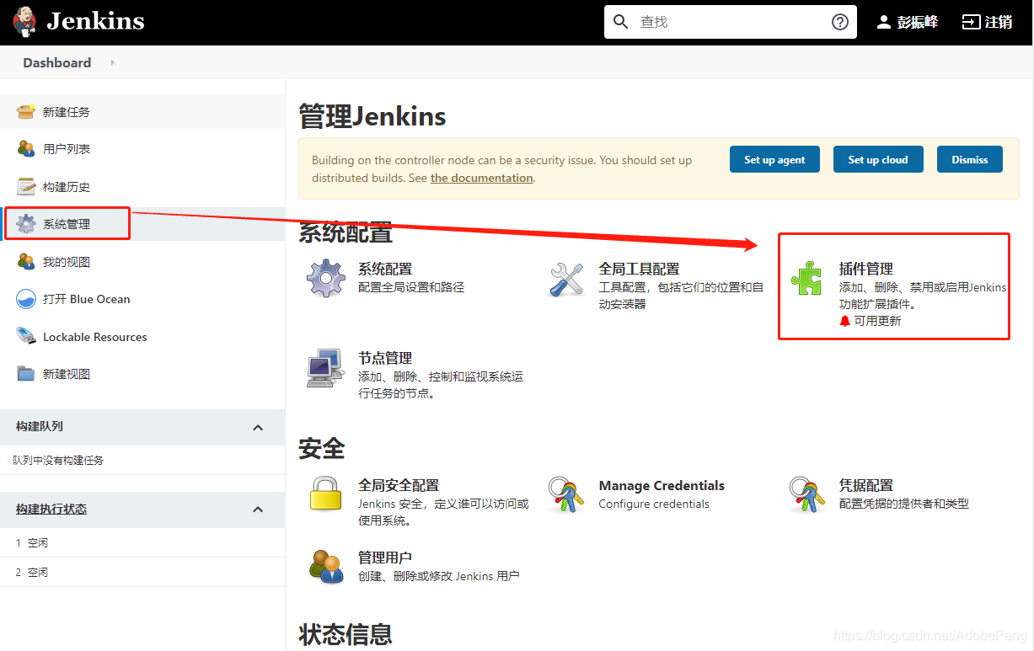This screenshot has height=651, width=1034.
Task: Open the 插件管理 title link
Action: coord(865,269)
